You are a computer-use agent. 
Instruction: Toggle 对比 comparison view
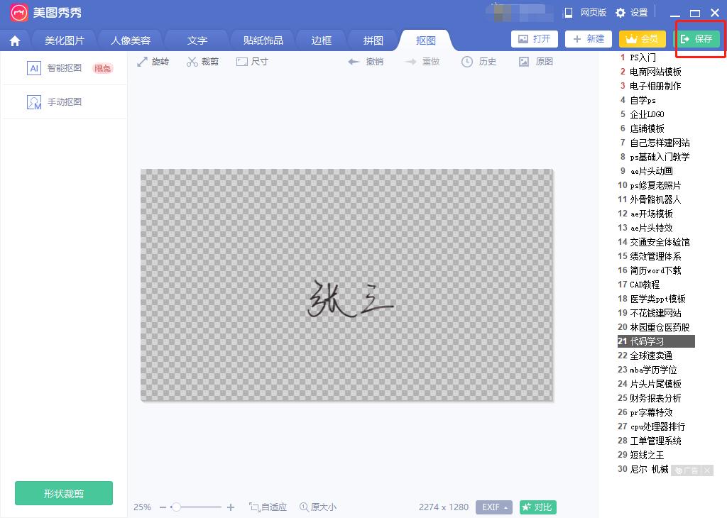tap(537, 507)
